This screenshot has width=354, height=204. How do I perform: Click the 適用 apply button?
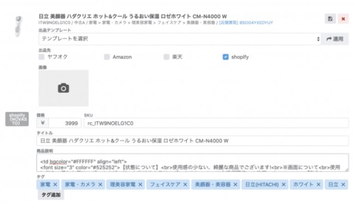pyautogui.click(x=335, y=39)
